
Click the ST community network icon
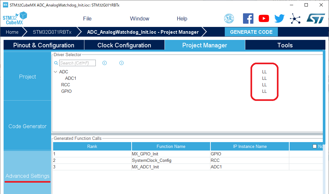pyautogui.click(x=295, y=18)
